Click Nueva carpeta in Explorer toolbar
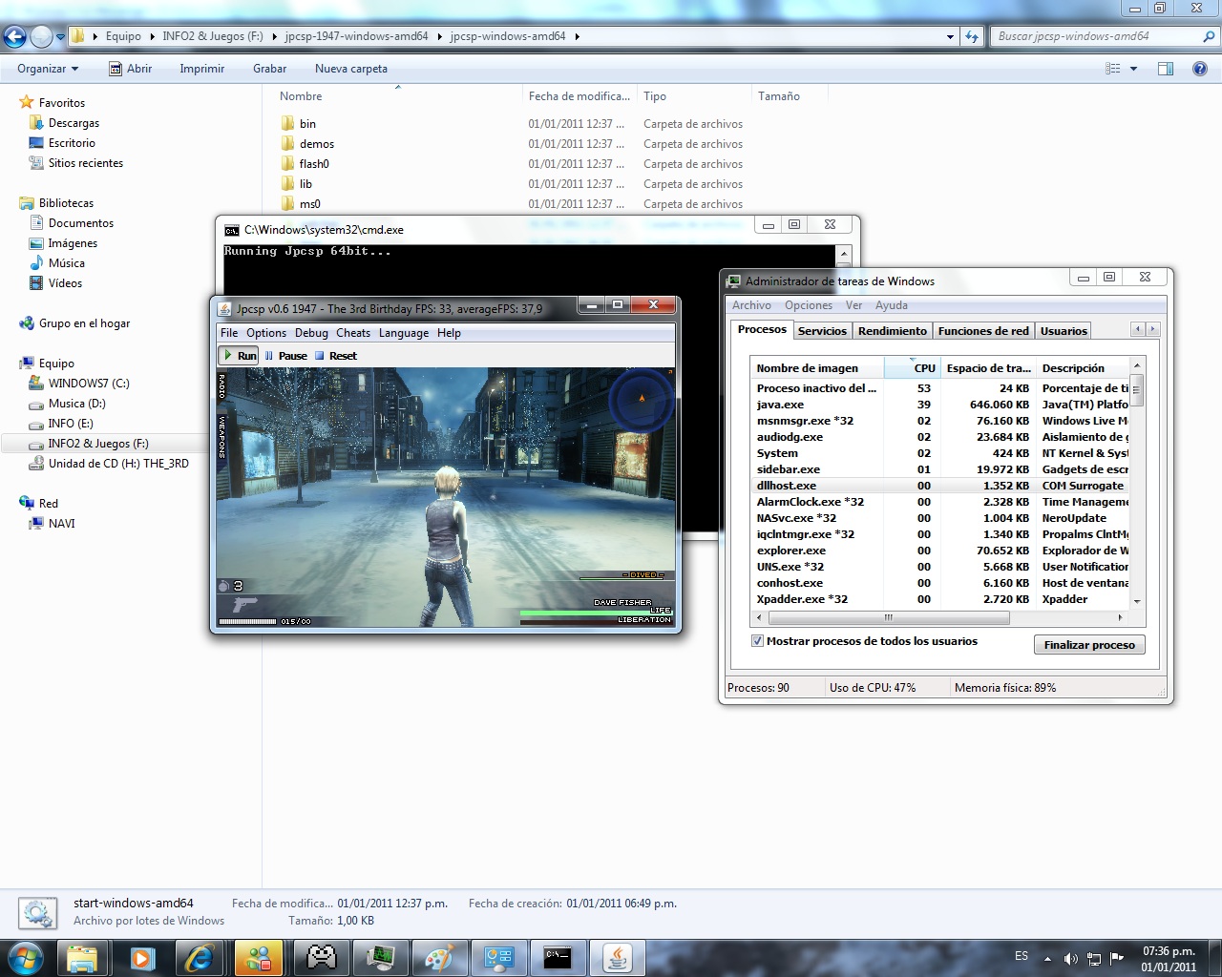1222x977 pixels. tap(350, 69)
